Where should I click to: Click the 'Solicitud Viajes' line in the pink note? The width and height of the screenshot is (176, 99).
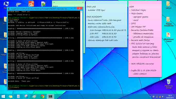tap(139, 10)
